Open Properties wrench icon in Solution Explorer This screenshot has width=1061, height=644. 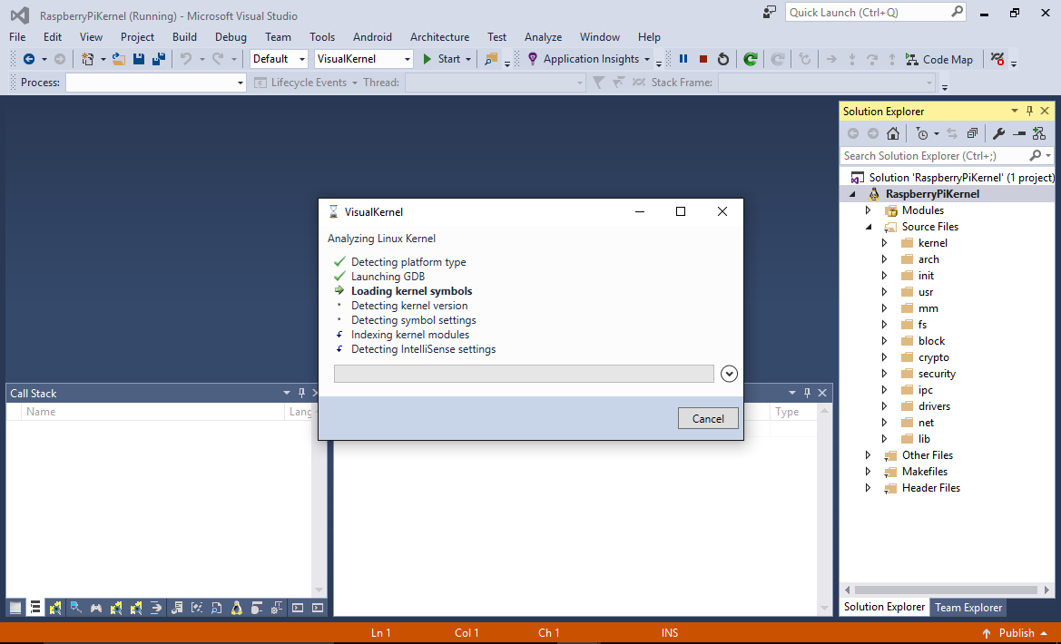click(998, 133)
